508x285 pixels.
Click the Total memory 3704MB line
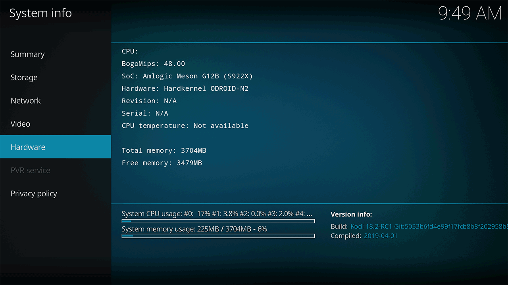(x=164, y=150)
